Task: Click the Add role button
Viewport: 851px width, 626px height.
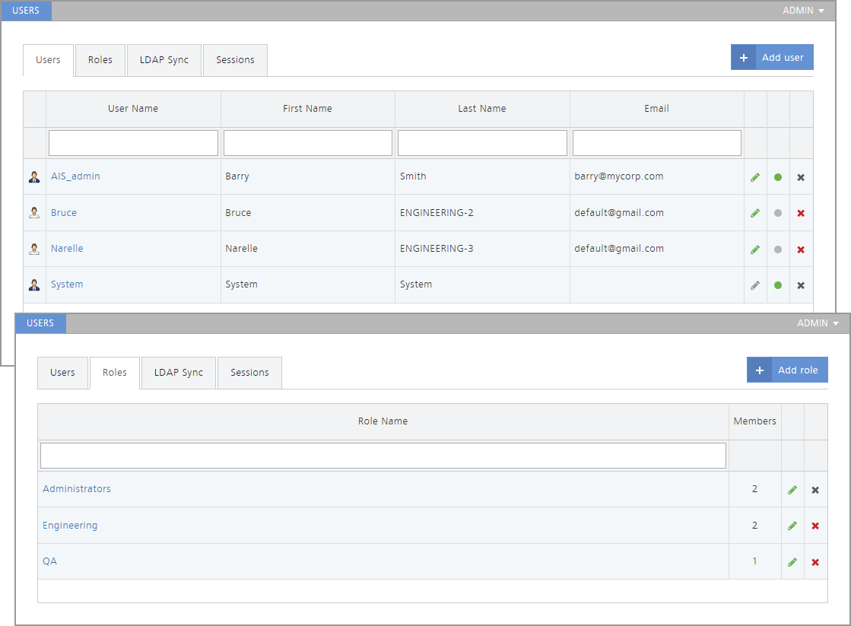Action: pyautogui.click(x=787, y=370)
